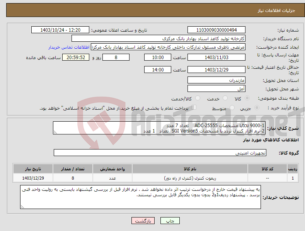Viewport: 305px width, 231px height.
Task: Click the شماره نیاز label
Action: point(288,31)
